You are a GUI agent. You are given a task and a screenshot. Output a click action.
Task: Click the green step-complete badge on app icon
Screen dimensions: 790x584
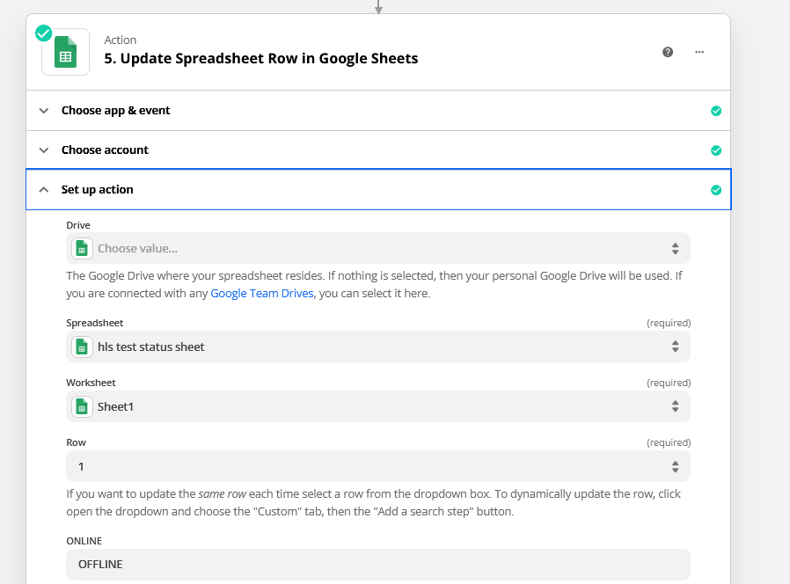click(x=43, y=33)
